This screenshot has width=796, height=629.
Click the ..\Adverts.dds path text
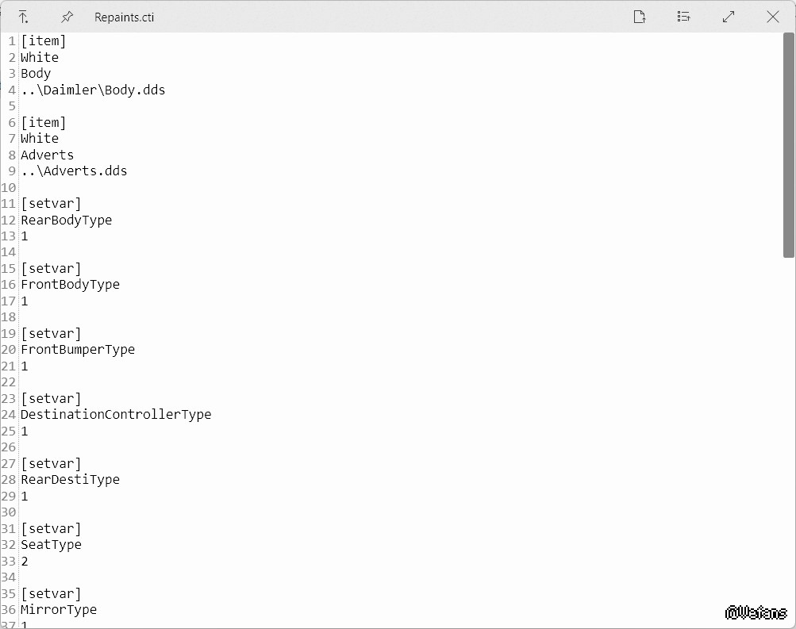pos(74,171)
